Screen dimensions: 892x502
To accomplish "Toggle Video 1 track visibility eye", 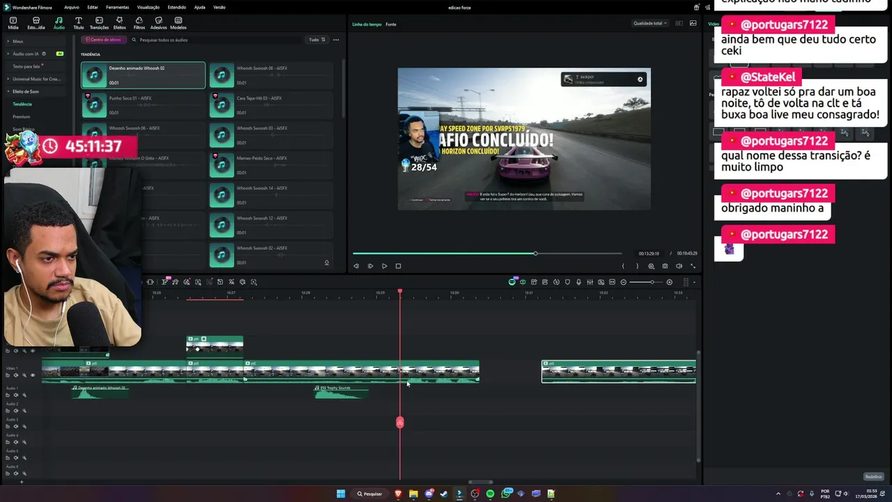I will pyautogui.click(x=32, y=375).
